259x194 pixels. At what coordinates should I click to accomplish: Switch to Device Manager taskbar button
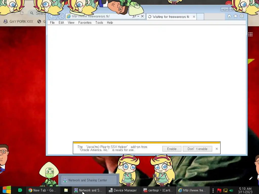(x=123, y=190)
